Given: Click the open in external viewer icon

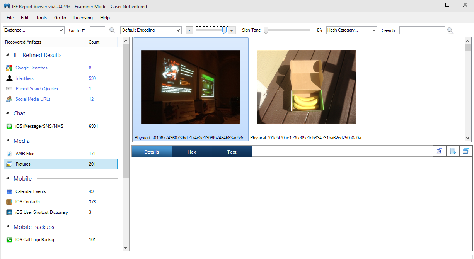Looking at the screenshot, I should coord(440,151).
